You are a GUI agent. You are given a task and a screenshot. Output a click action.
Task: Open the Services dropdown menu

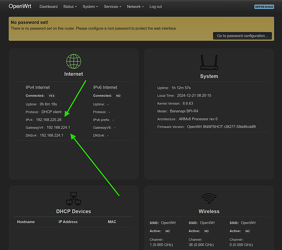tap(112, 6)
